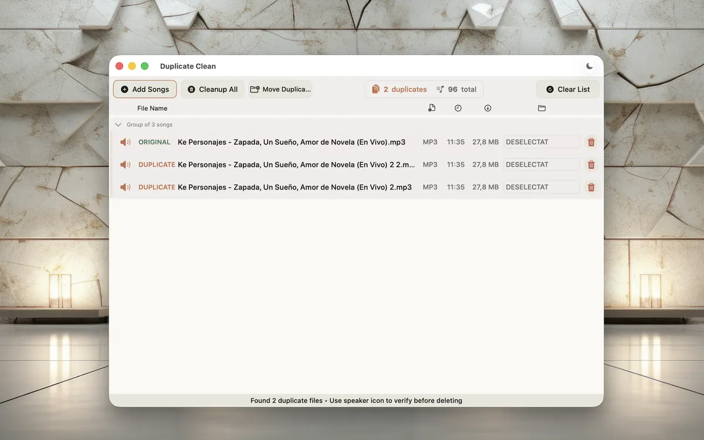Viewport: 704px width, 440px height.
Task: Toggle DESELECTAT on the last duplicate row
Action: pyautogui.click(x=540, y=187)
